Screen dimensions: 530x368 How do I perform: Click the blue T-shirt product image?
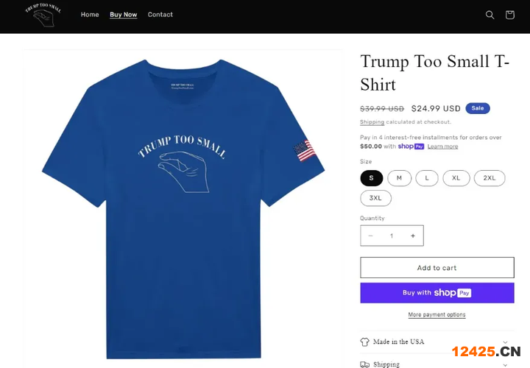[x=184, y=206]
